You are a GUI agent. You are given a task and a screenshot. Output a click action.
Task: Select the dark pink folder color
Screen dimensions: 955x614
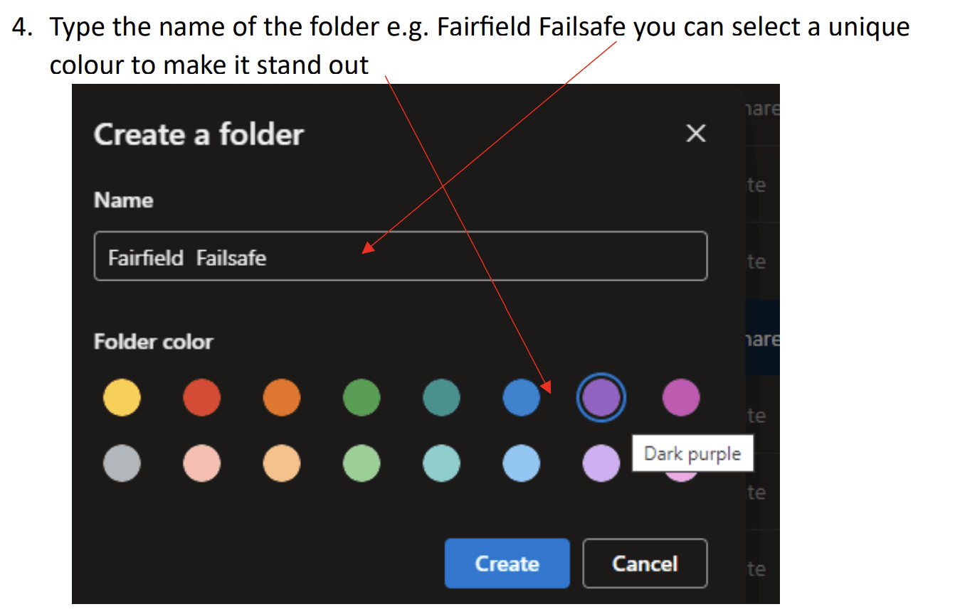click(x=681, y=397)
